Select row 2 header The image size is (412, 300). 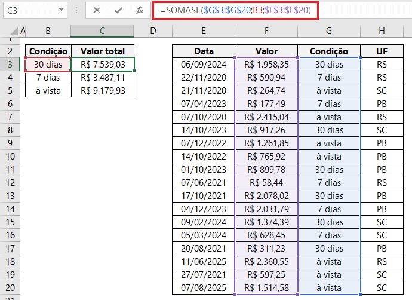pyautogui.click(x=10, y=51)
